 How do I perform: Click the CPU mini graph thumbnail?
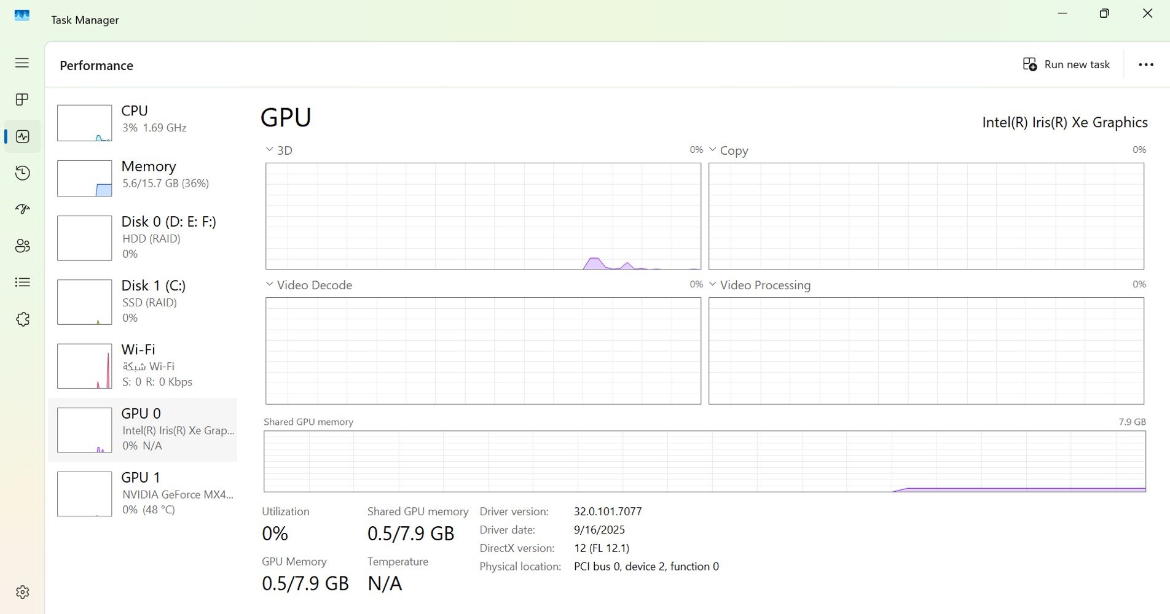[x=85, y=123]
